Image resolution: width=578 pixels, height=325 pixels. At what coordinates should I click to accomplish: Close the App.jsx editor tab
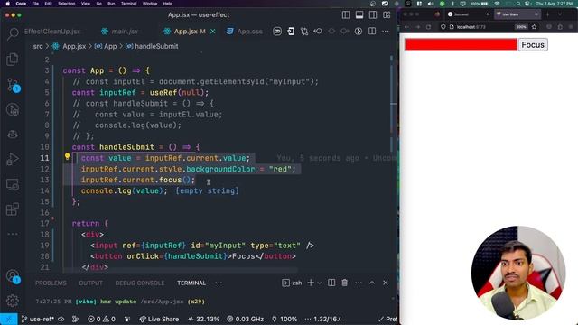tap(213, 32)
